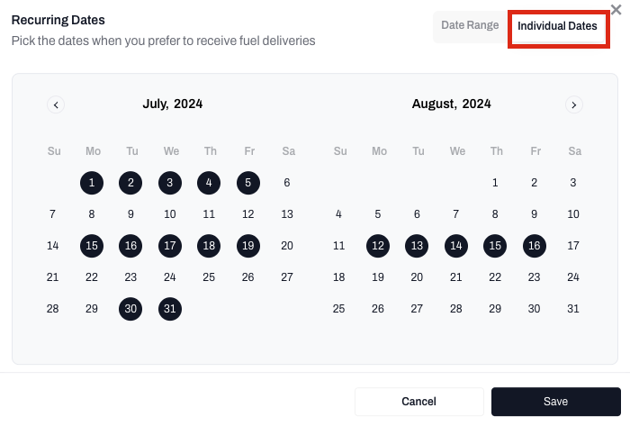Go to previous month with left chevron
Viewport: 630px width, 426px height.
click(56, 104)
